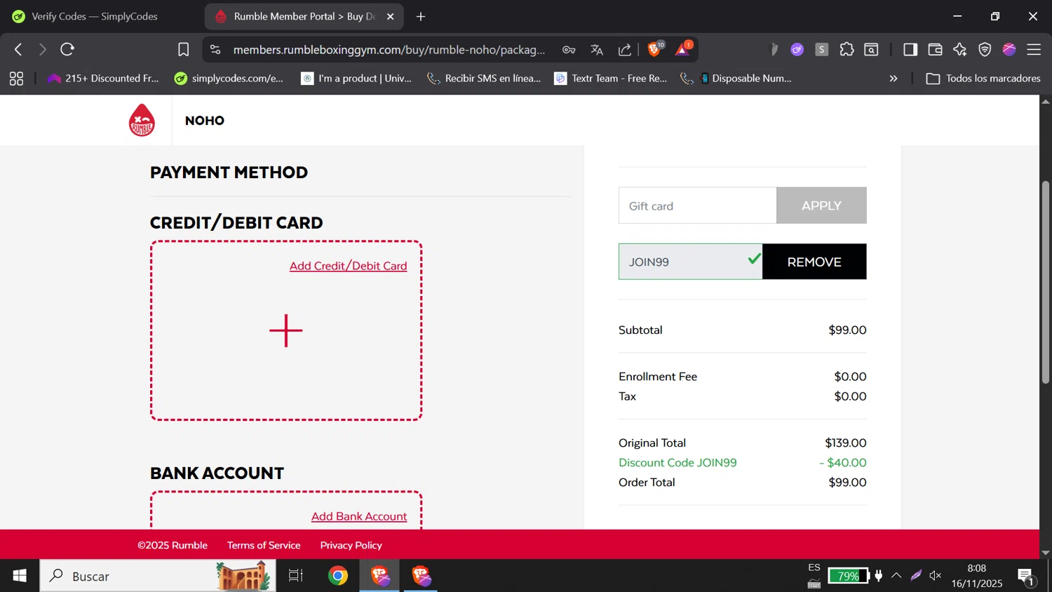Image resolution: width=1052 pixels, height=592 pixels.
Task: Click the muted volume tray icon
Action: point(936,576)
